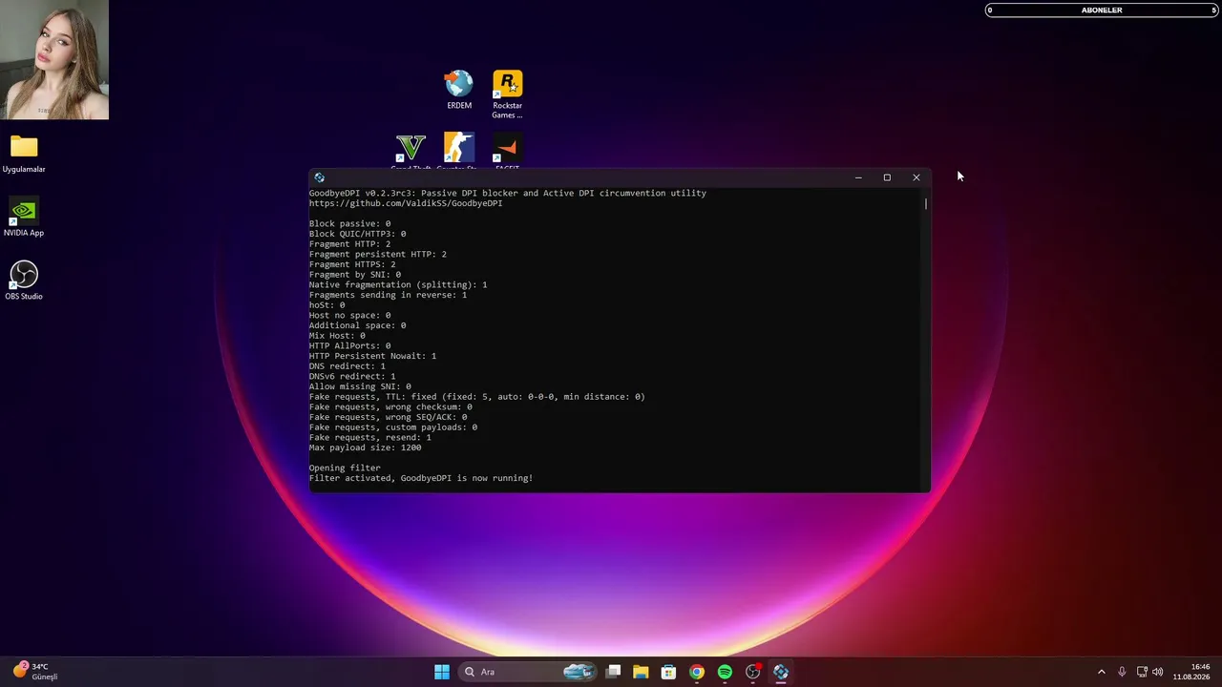Click the 'Opening filter' line
1222x687 pixels.
pos(345,468)
